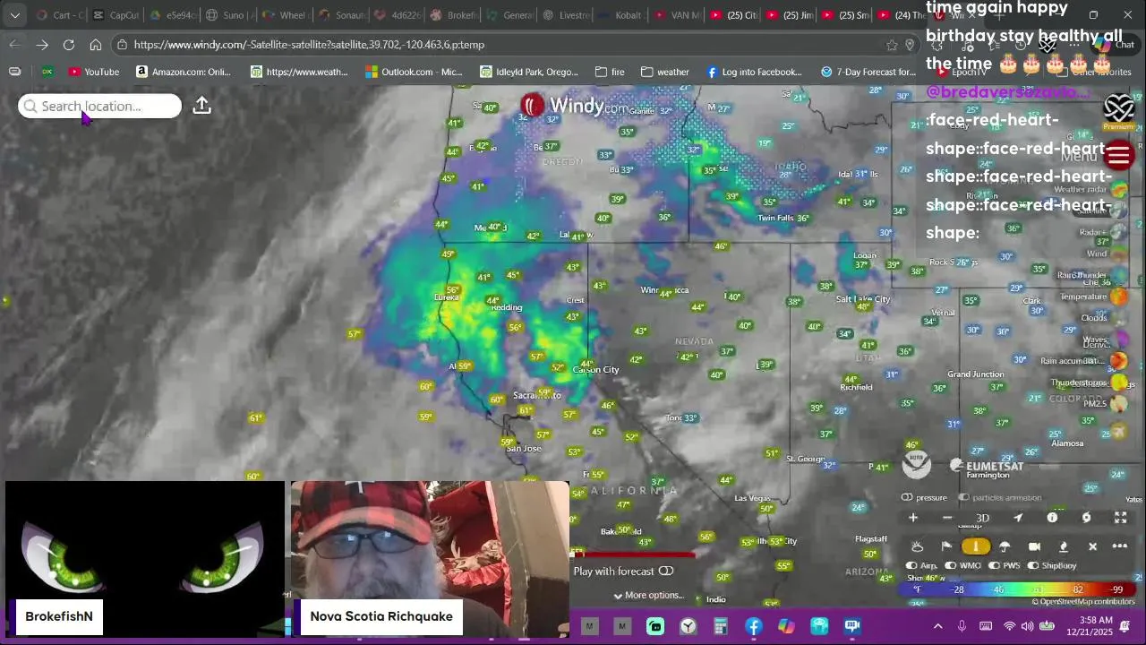The width and height of the screenshot is (1146, 645).
Task: Expand More options below the timeline
Action: pos(648,595)
